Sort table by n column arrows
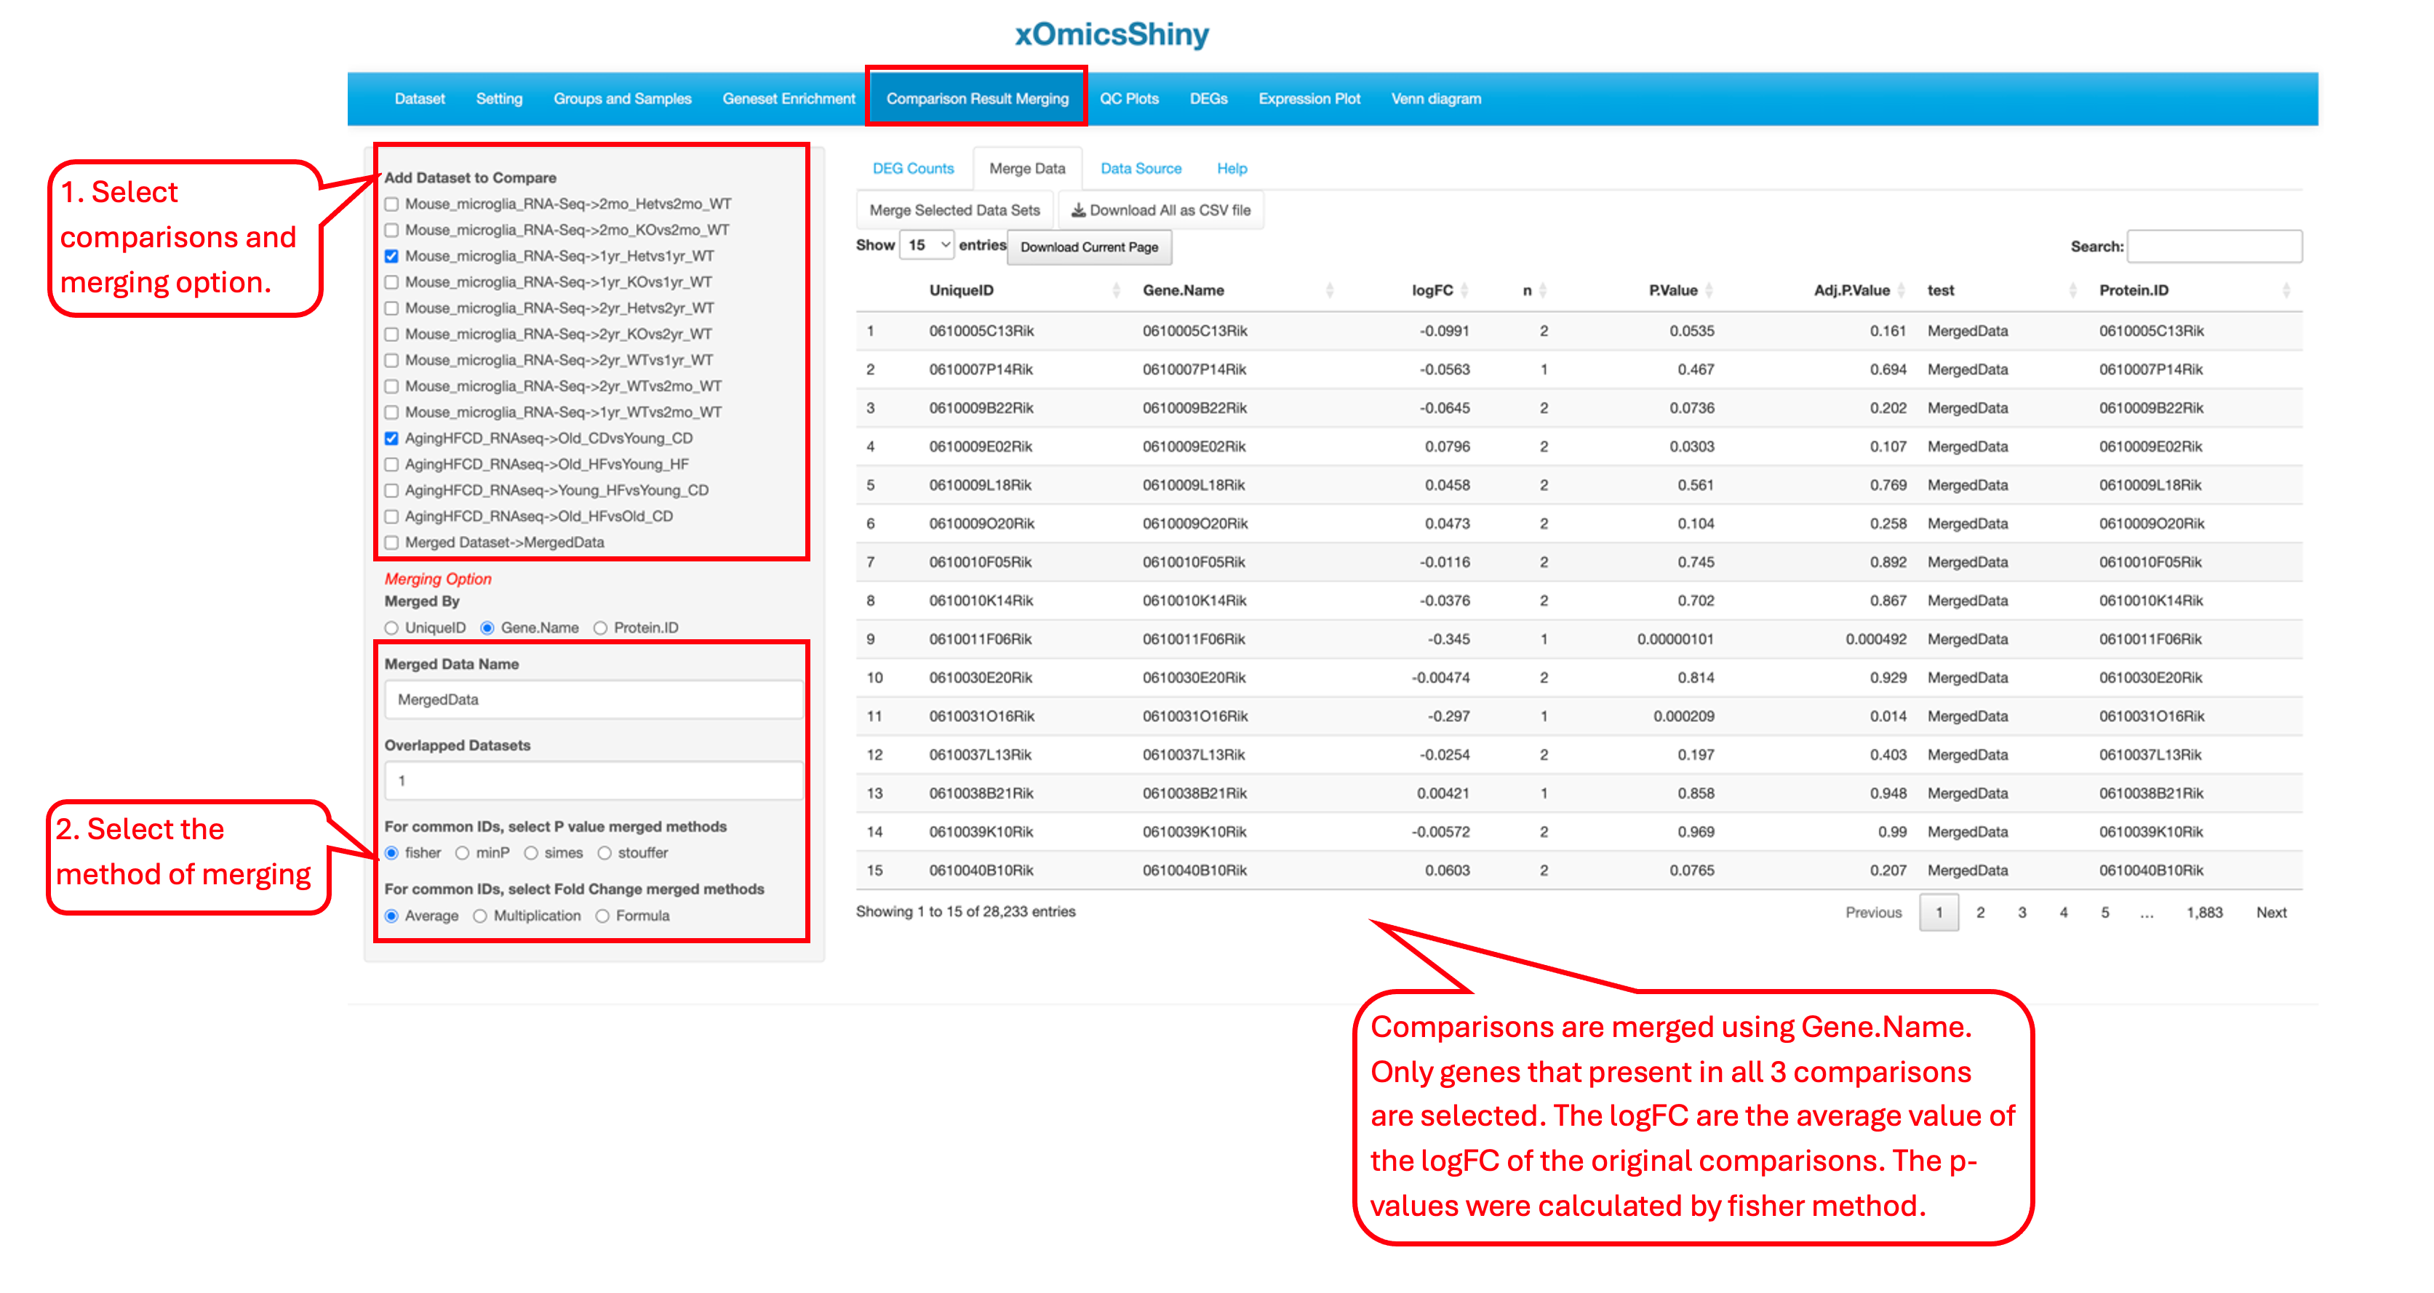The width and height of the screenshot is (2434, 1293). tap(1542, 290)
